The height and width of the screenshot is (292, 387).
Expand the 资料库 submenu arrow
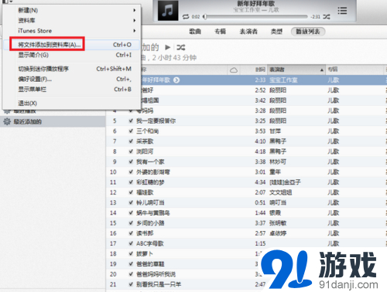click(x=135, y=20)
